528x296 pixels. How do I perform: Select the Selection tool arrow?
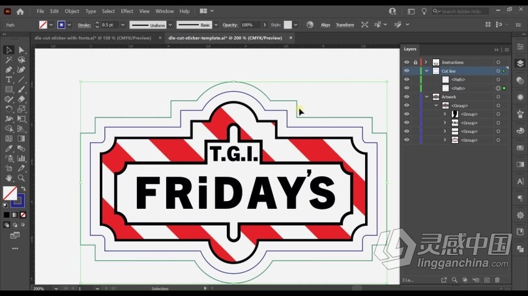(x=8, y=50)
